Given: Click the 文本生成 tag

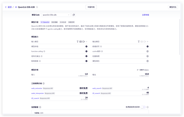Looking at the screenshot, I should pos(63,22).
